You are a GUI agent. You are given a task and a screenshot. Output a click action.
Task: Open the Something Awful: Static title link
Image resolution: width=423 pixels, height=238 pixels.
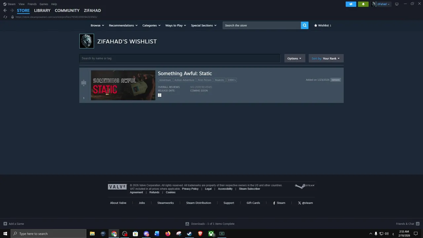click(x=185, y=73)
